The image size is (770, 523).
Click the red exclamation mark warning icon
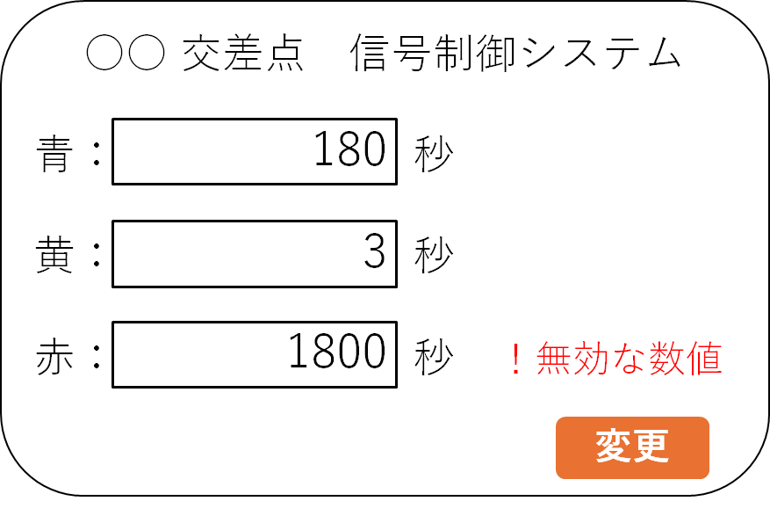point(517,359)
